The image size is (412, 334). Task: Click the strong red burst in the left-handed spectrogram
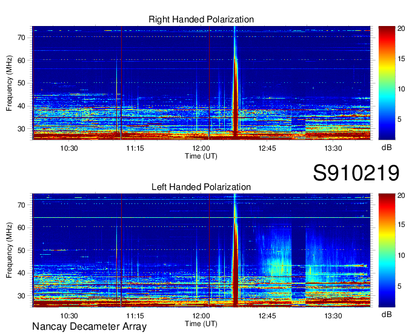click(x=235, y=266)
